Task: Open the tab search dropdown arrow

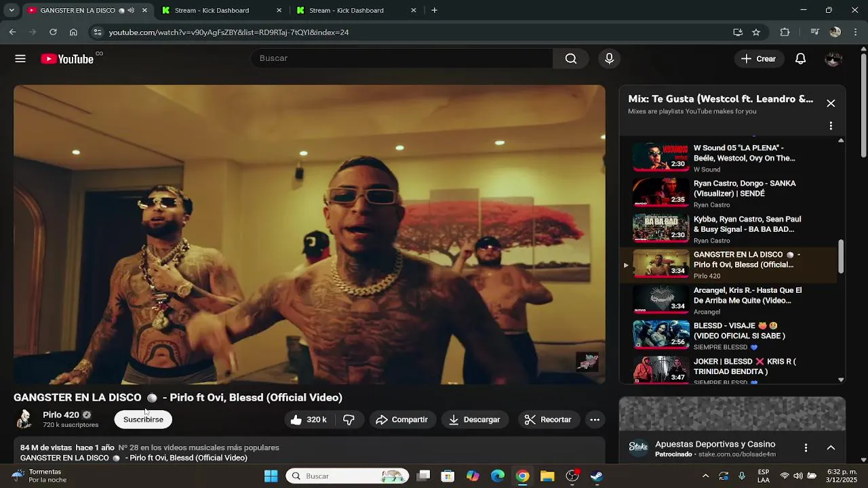Action: point(12,10)
